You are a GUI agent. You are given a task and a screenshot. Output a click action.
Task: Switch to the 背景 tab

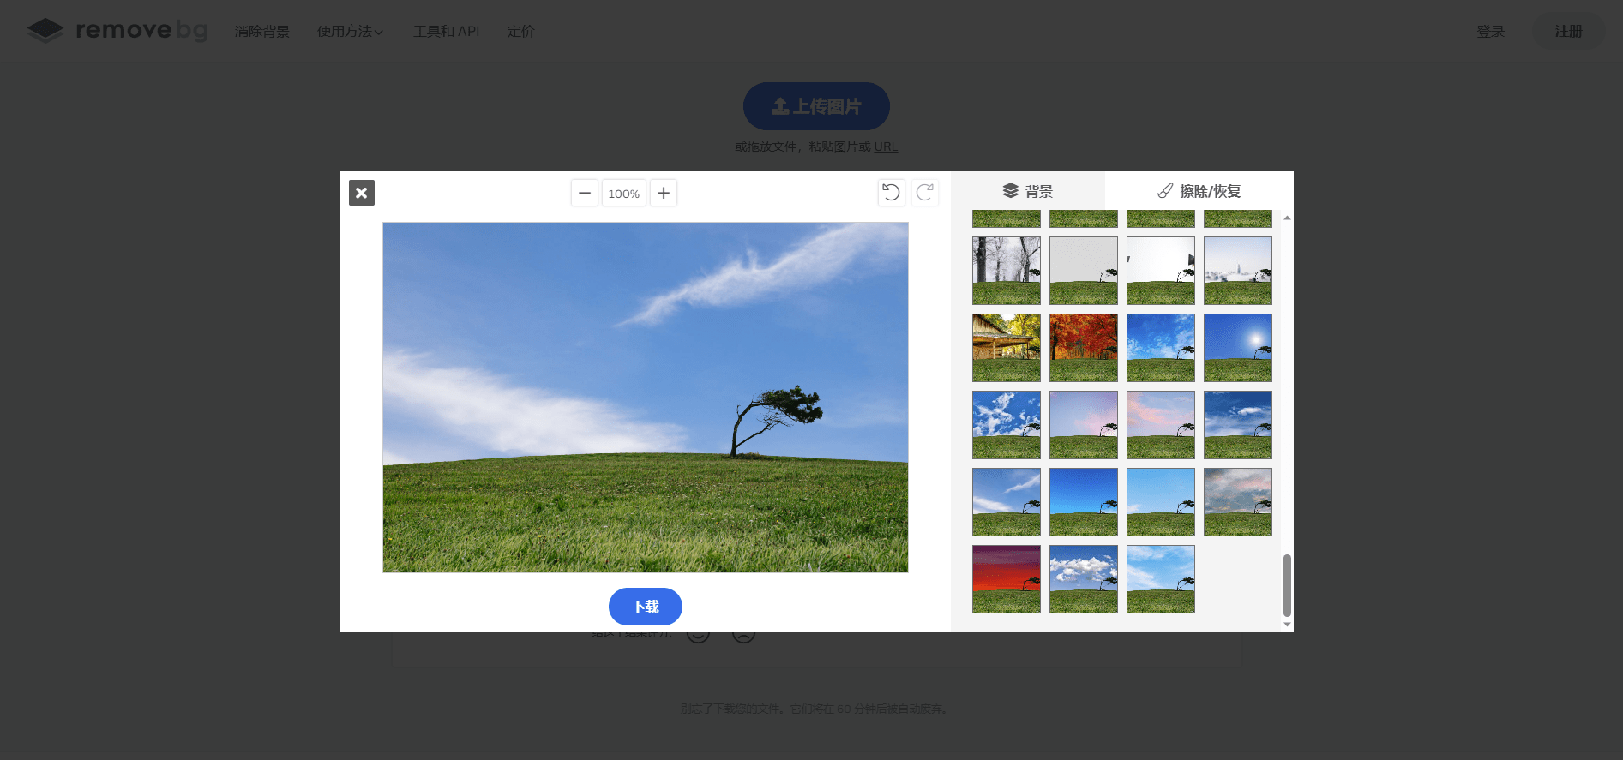point(1027,191)
